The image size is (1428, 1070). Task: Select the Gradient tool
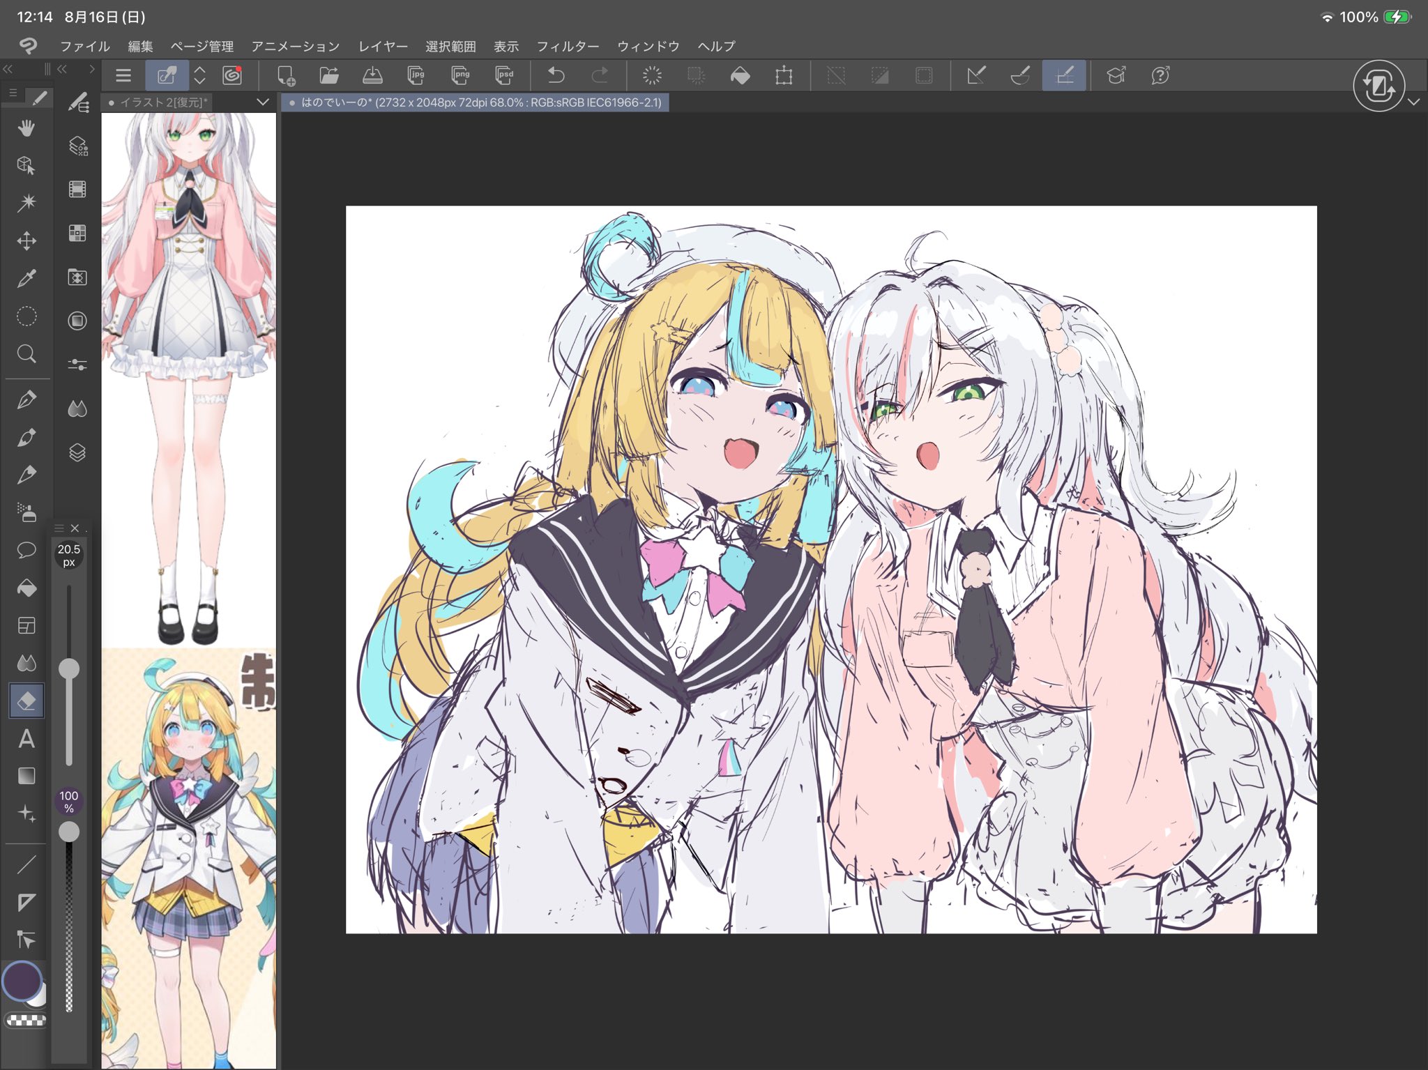26,776
